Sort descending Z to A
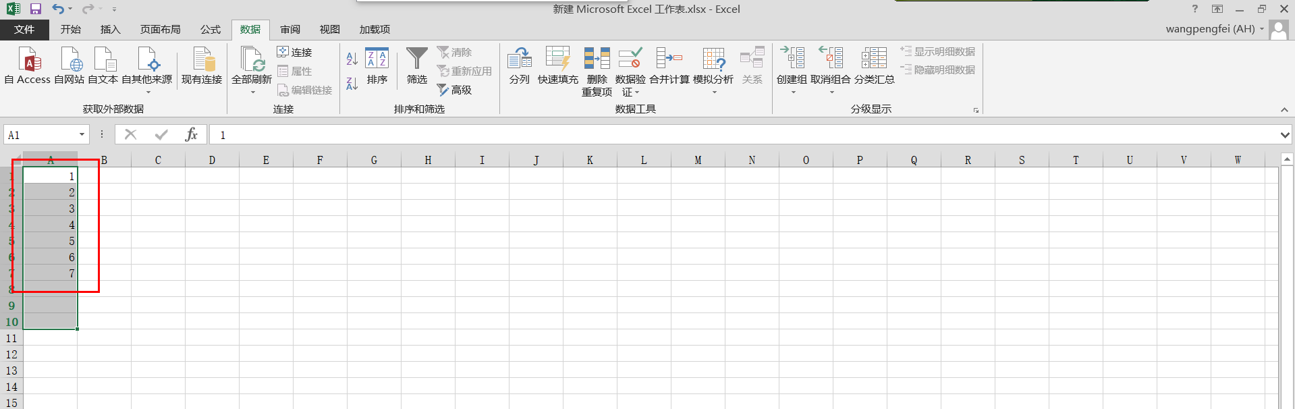 click(x=352, y=84)
